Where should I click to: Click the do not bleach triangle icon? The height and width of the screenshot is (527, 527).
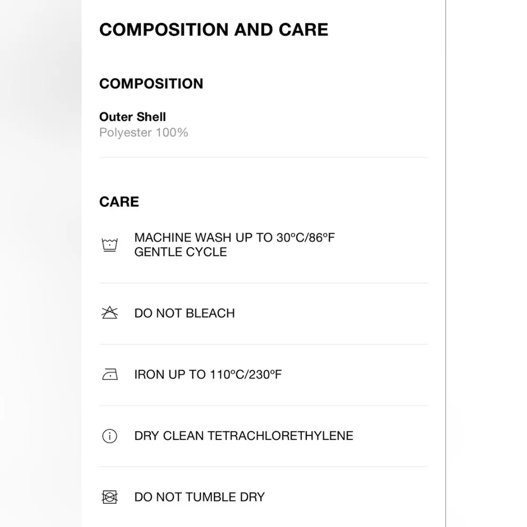click(x=110, y=313)
